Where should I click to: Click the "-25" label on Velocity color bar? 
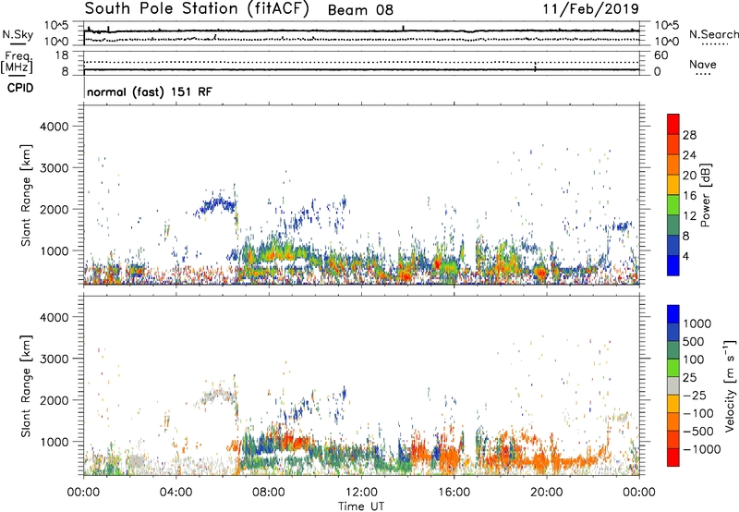tap(695, 395)
